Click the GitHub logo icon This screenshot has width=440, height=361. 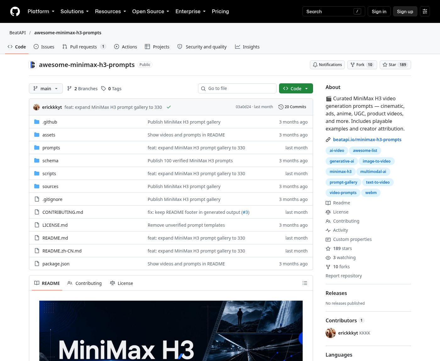(15, 11)
